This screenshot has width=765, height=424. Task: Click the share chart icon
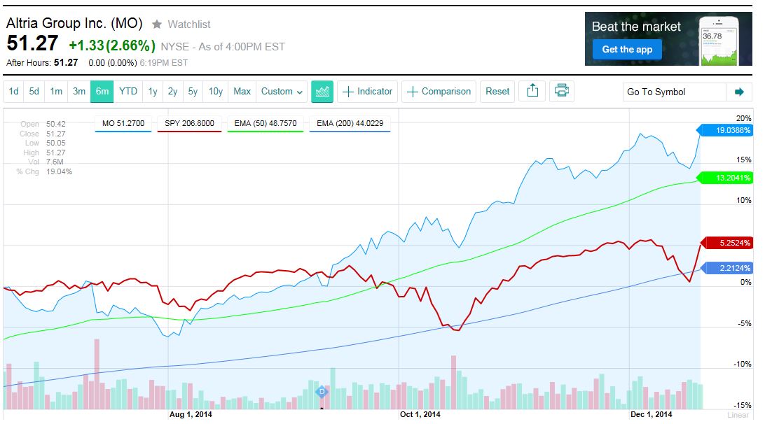tap(532, 92)
